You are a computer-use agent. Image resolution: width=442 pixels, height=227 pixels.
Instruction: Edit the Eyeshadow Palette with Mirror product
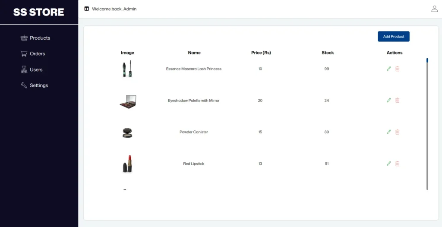coord(389,100)
